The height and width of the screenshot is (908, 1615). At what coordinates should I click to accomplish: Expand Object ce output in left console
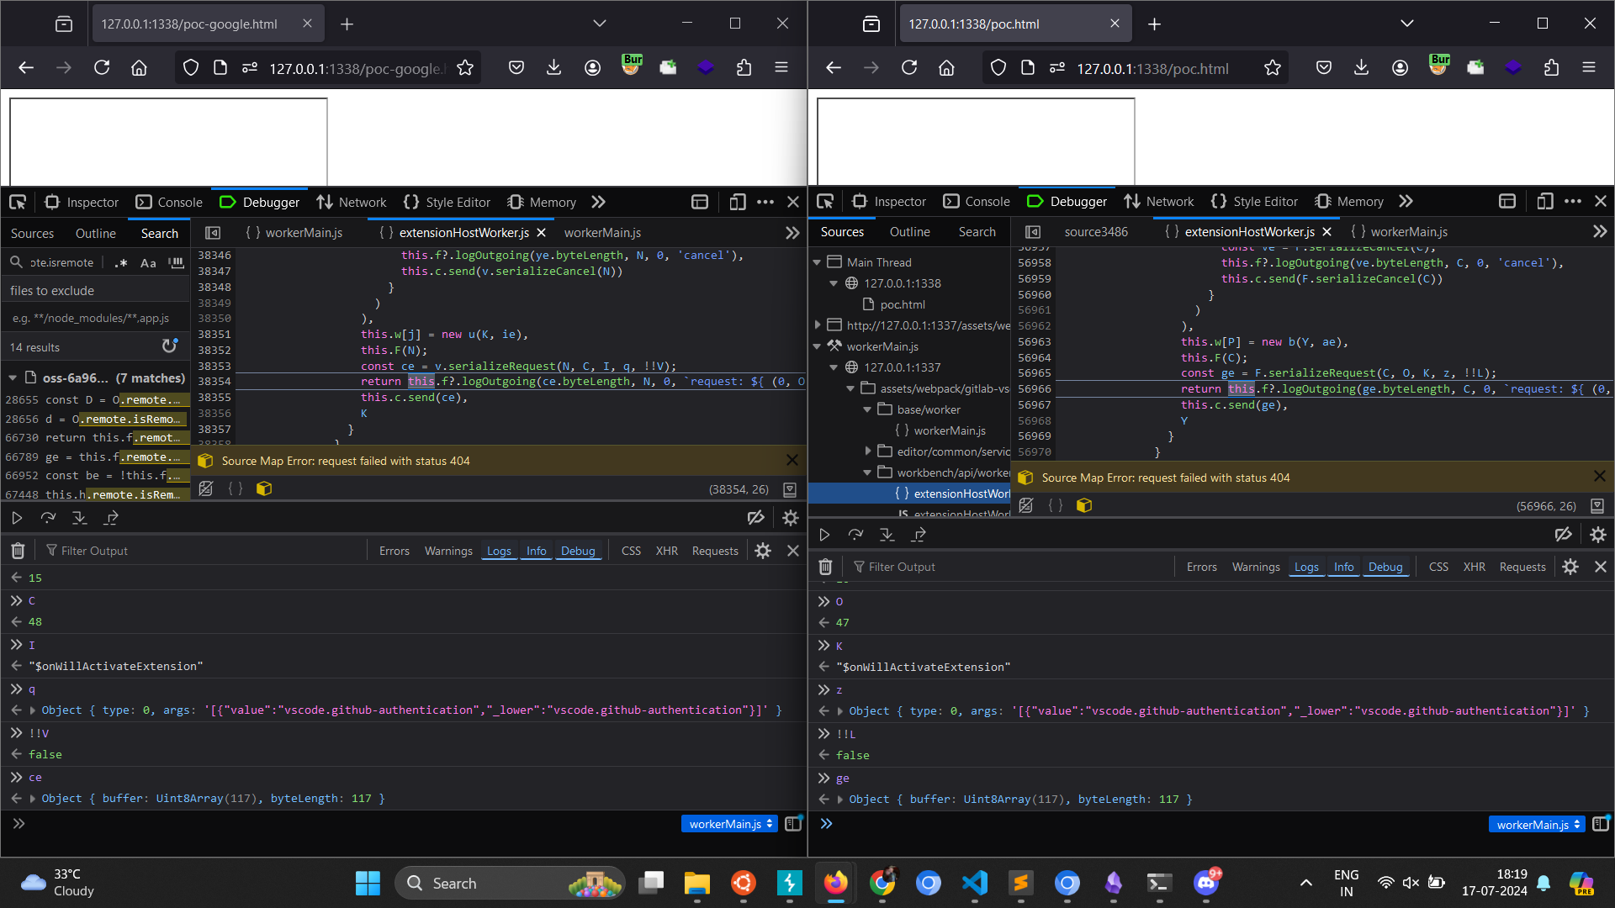click(x=33, y=798)
